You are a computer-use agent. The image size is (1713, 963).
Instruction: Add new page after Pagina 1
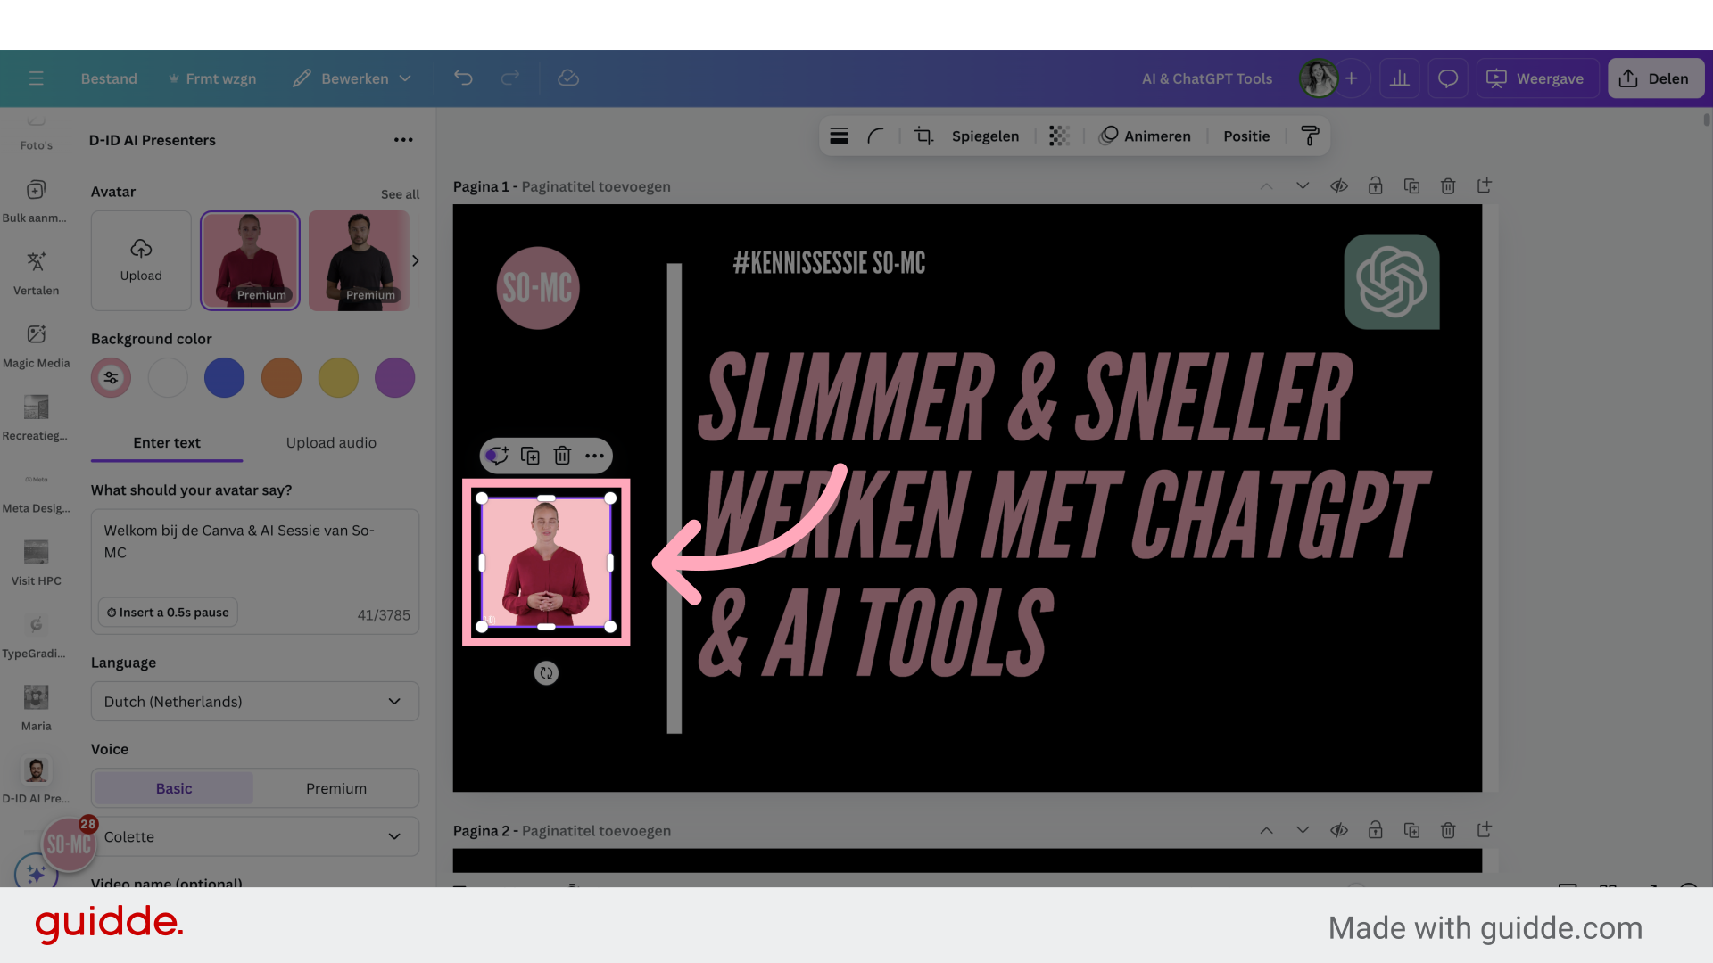click(1485, 185)
